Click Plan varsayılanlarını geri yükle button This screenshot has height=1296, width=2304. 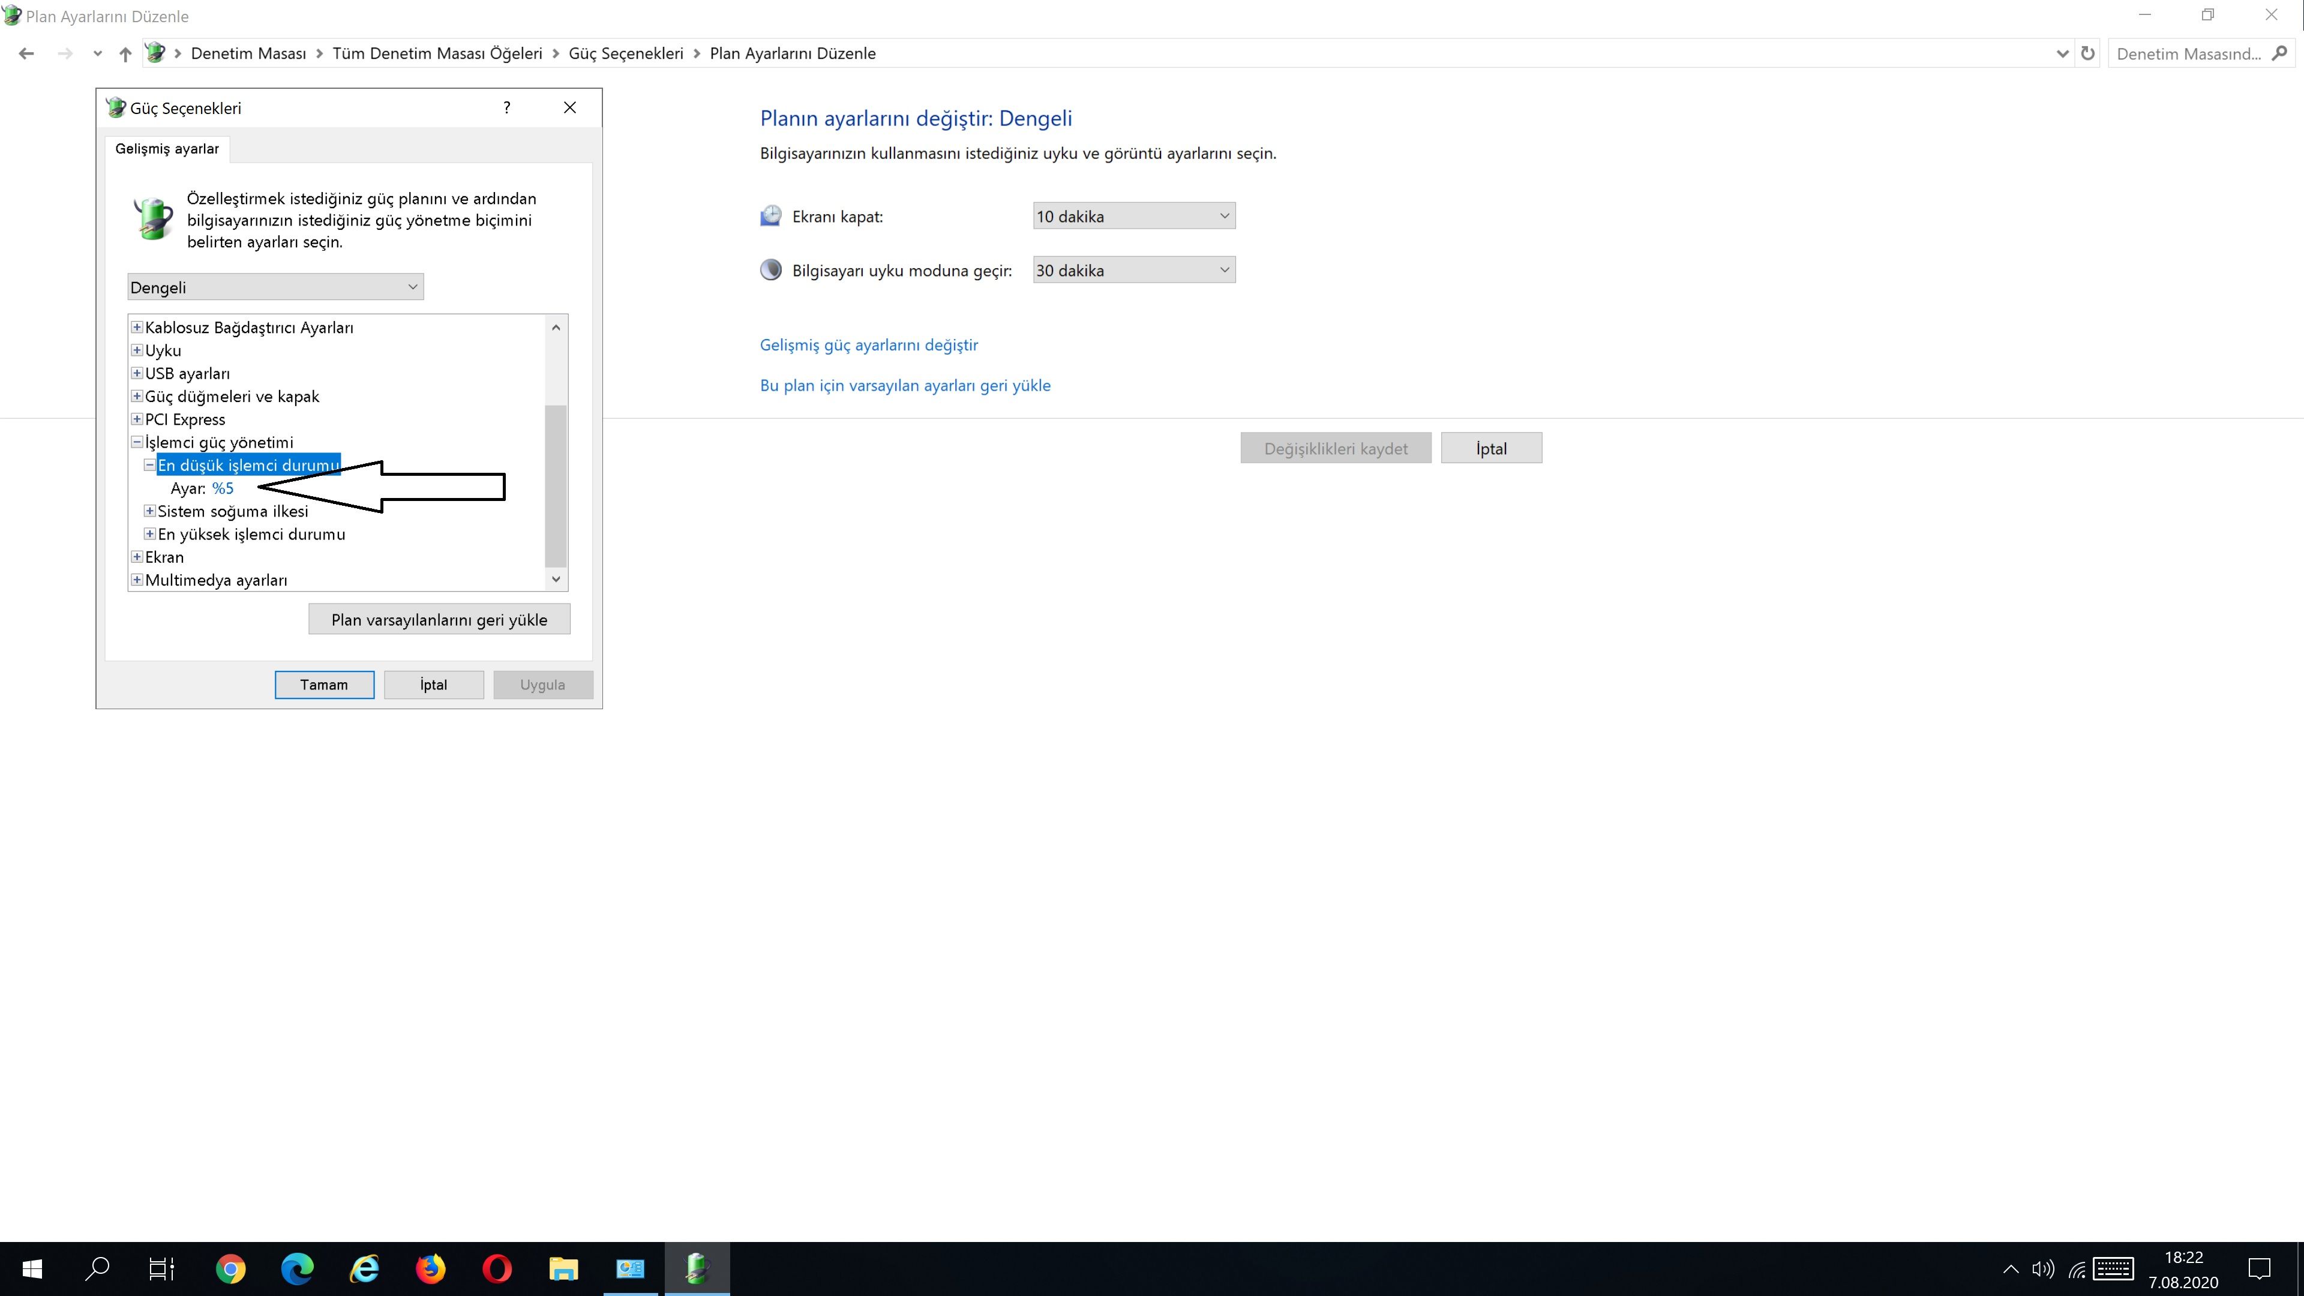coord(439,620)
